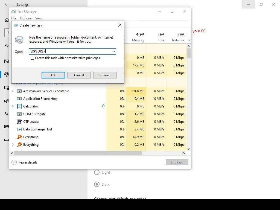
Task: Maximize the Task Manager window
Action: tap(172, 11)
